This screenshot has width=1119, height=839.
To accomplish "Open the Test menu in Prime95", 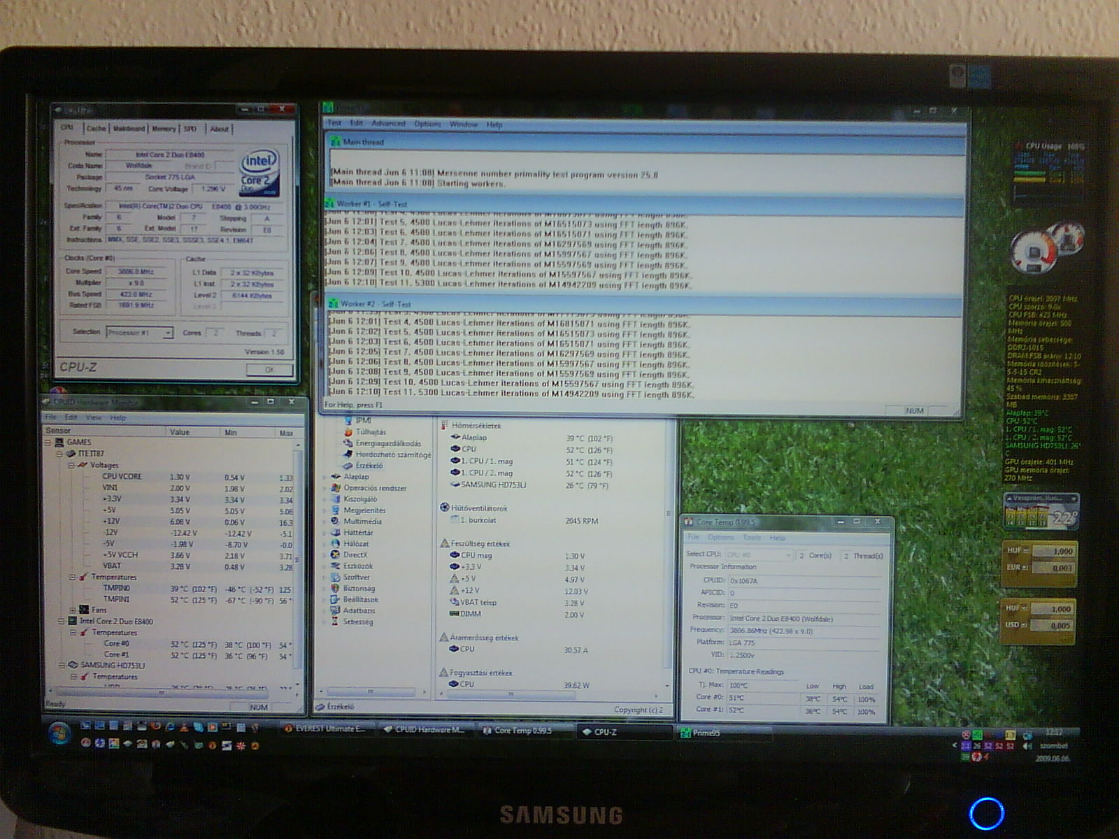I will [334, 123].
